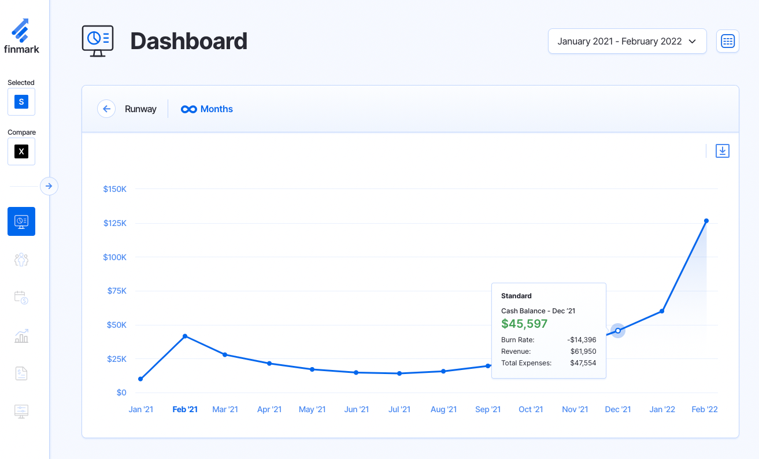Open the monitor settings sidebar icon
Viewport: 759px width, 459px height.
point(21,411)
